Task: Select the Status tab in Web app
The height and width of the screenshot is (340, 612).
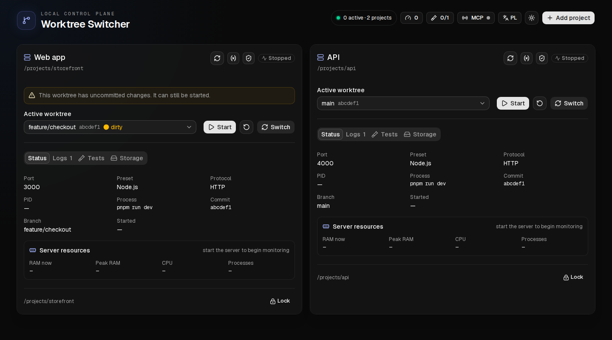Action: click(x=37, y=158)
